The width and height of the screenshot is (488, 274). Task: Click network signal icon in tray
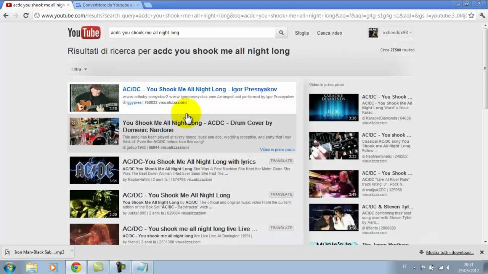440,267
